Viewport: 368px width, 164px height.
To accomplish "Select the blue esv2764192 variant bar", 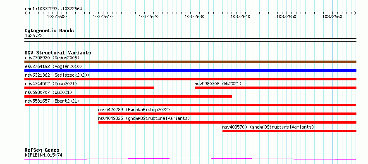I will (190, 70).
